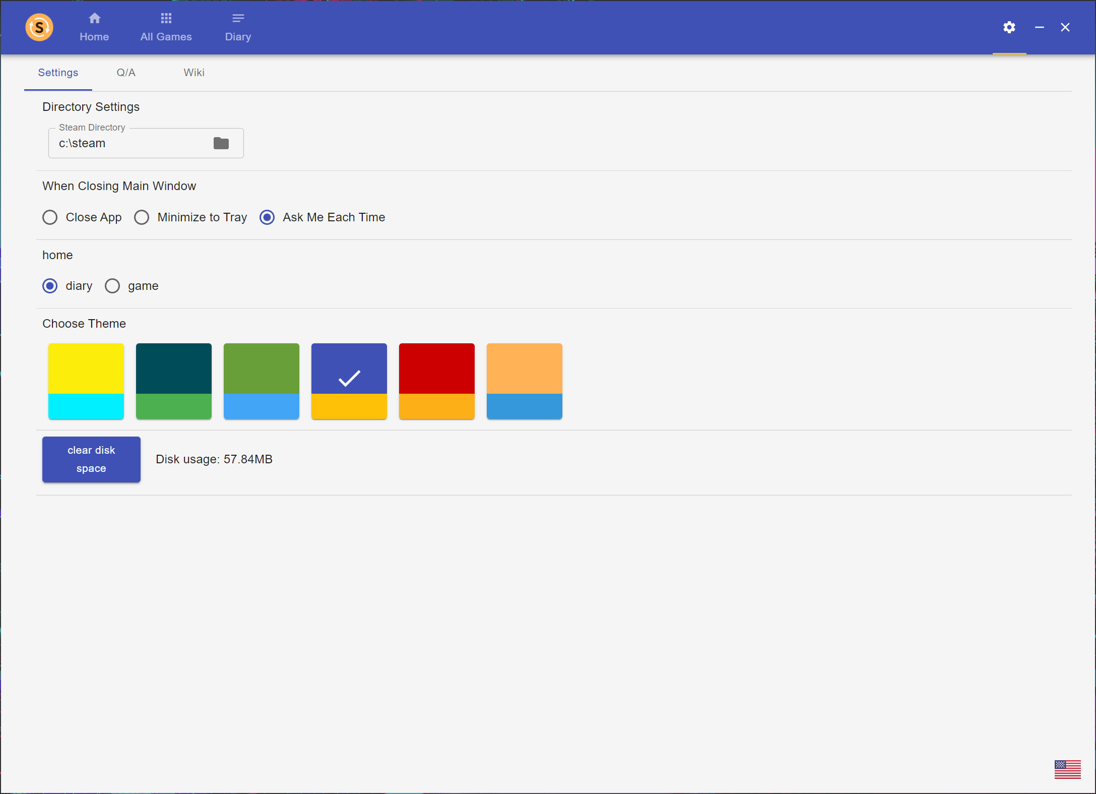
Task: Click the clear disk space button
Action: tap(91, 459)
